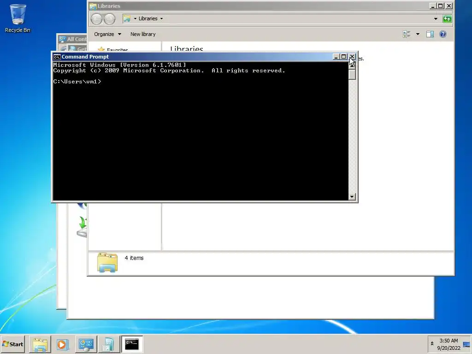Click the Command Prompt scrollbar thumb
This screenshot has height=354, width=472.
pyautogui.click(x=352, y=75)
